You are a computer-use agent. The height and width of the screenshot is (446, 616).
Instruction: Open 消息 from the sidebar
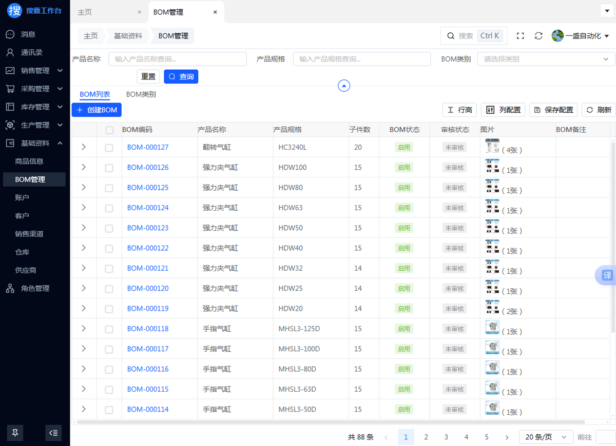pyautogui.click(x=28, y=34)
